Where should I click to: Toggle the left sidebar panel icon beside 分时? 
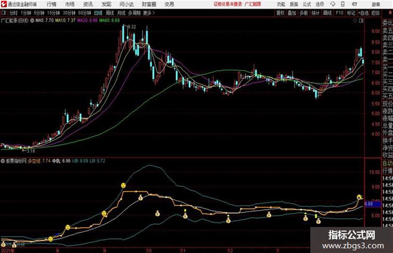point(3,13)
